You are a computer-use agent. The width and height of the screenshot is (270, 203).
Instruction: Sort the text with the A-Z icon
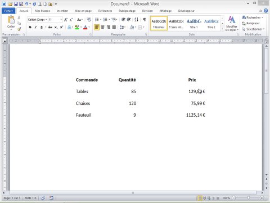pyautogui.click(x=136, y=19)
